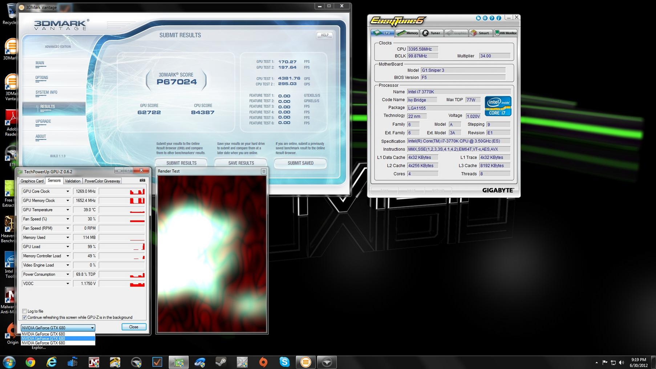Switch to GPU-Z Graphics Card tab
Screen dimensions: 656x369
32,181
